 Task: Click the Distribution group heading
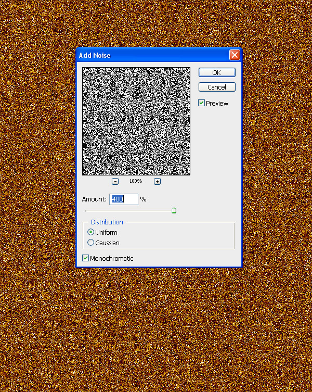click(x=107, y=222)
